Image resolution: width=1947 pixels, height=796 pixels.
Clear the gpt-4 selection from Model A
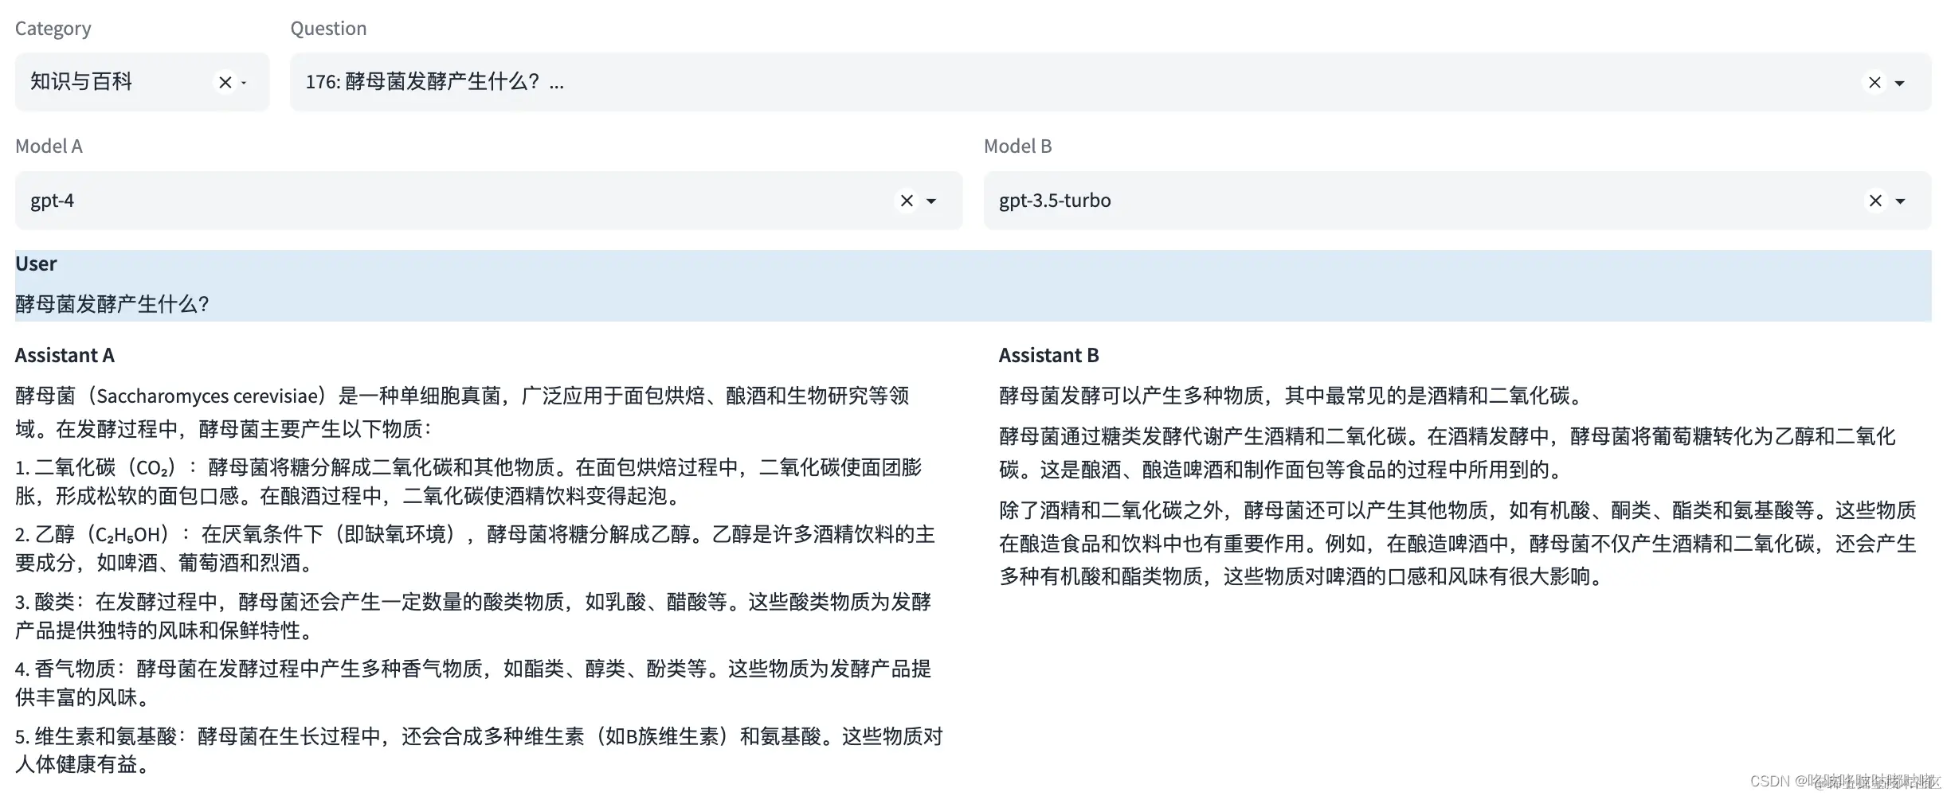click(x=907, y=201)
